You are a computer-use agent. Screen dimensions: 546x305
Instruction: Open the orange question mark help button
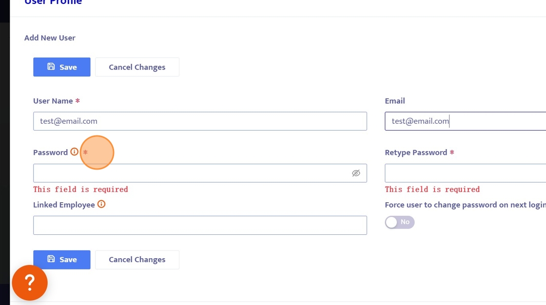point(30,283)
